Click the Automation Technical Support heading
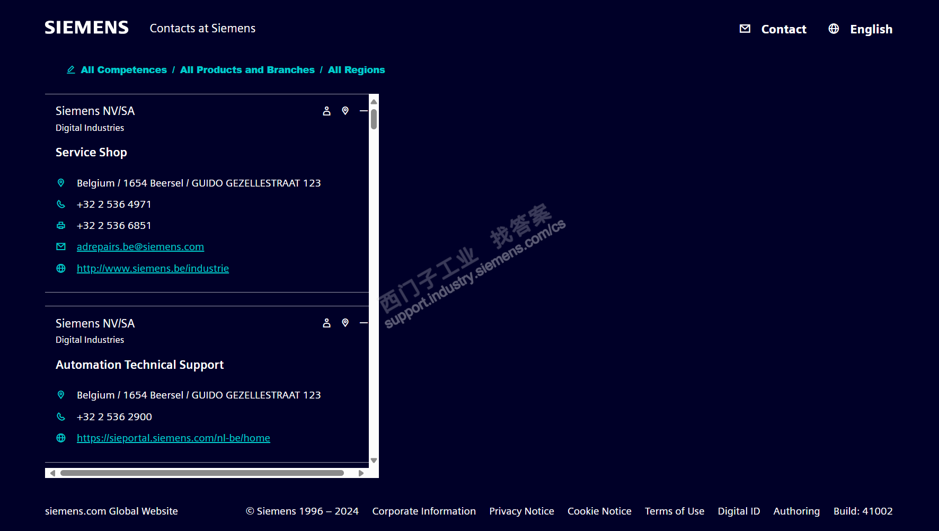Image resolution: width=939 pixels, height=531 pixels. click(x=139, y=365)
